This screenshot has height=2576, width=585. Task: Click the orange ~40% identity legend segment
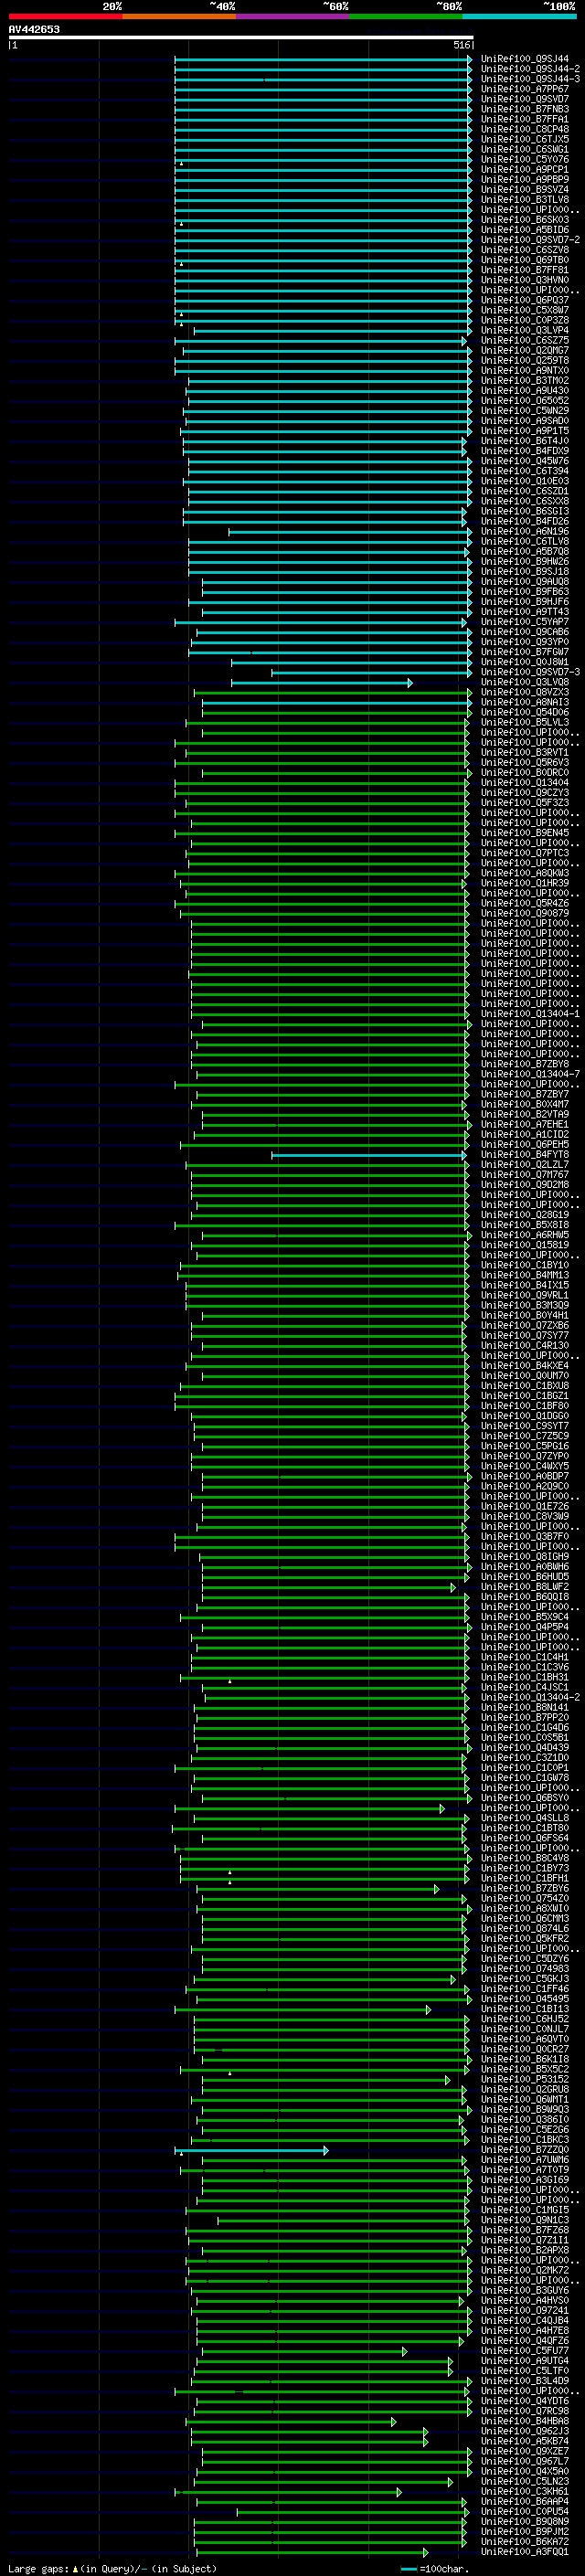(x=179, y=16)
